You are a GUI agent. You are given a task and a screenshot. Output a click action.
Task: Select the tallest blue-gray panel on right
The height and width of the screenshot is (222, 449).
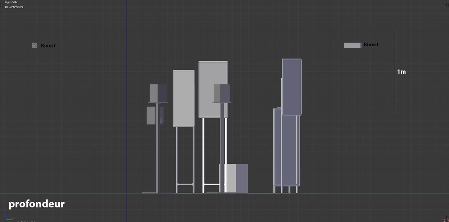click(x=292, y=87)
